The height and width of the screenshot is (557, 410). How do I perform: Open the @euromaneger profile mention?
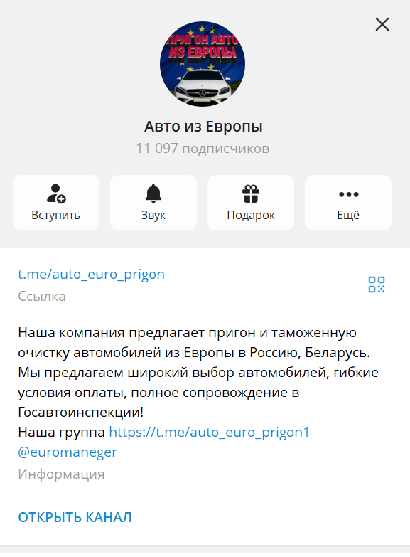[68, 452]
